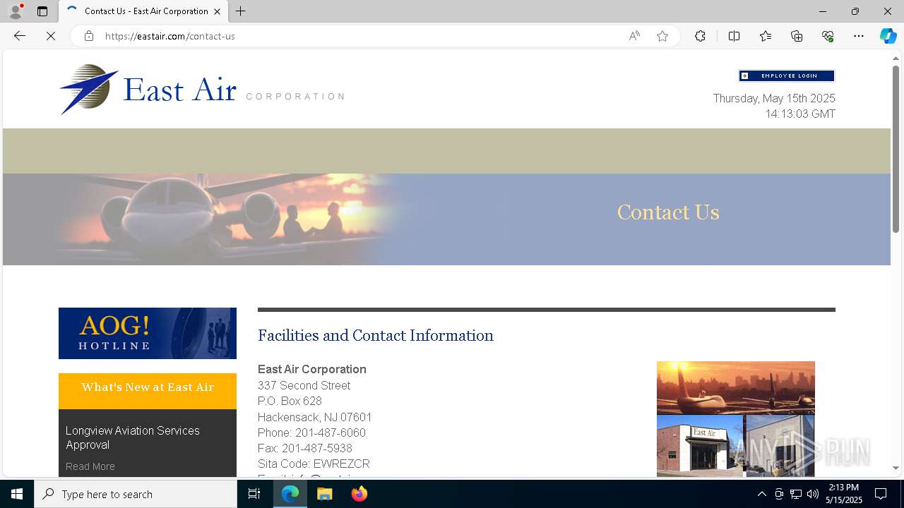Open Browser essentials heart icon

[828, 36]
